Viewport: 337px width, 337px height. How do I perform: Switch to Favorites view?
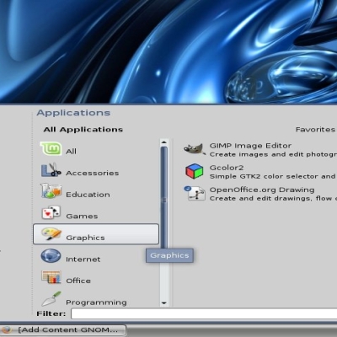click(x=315, y=130)
